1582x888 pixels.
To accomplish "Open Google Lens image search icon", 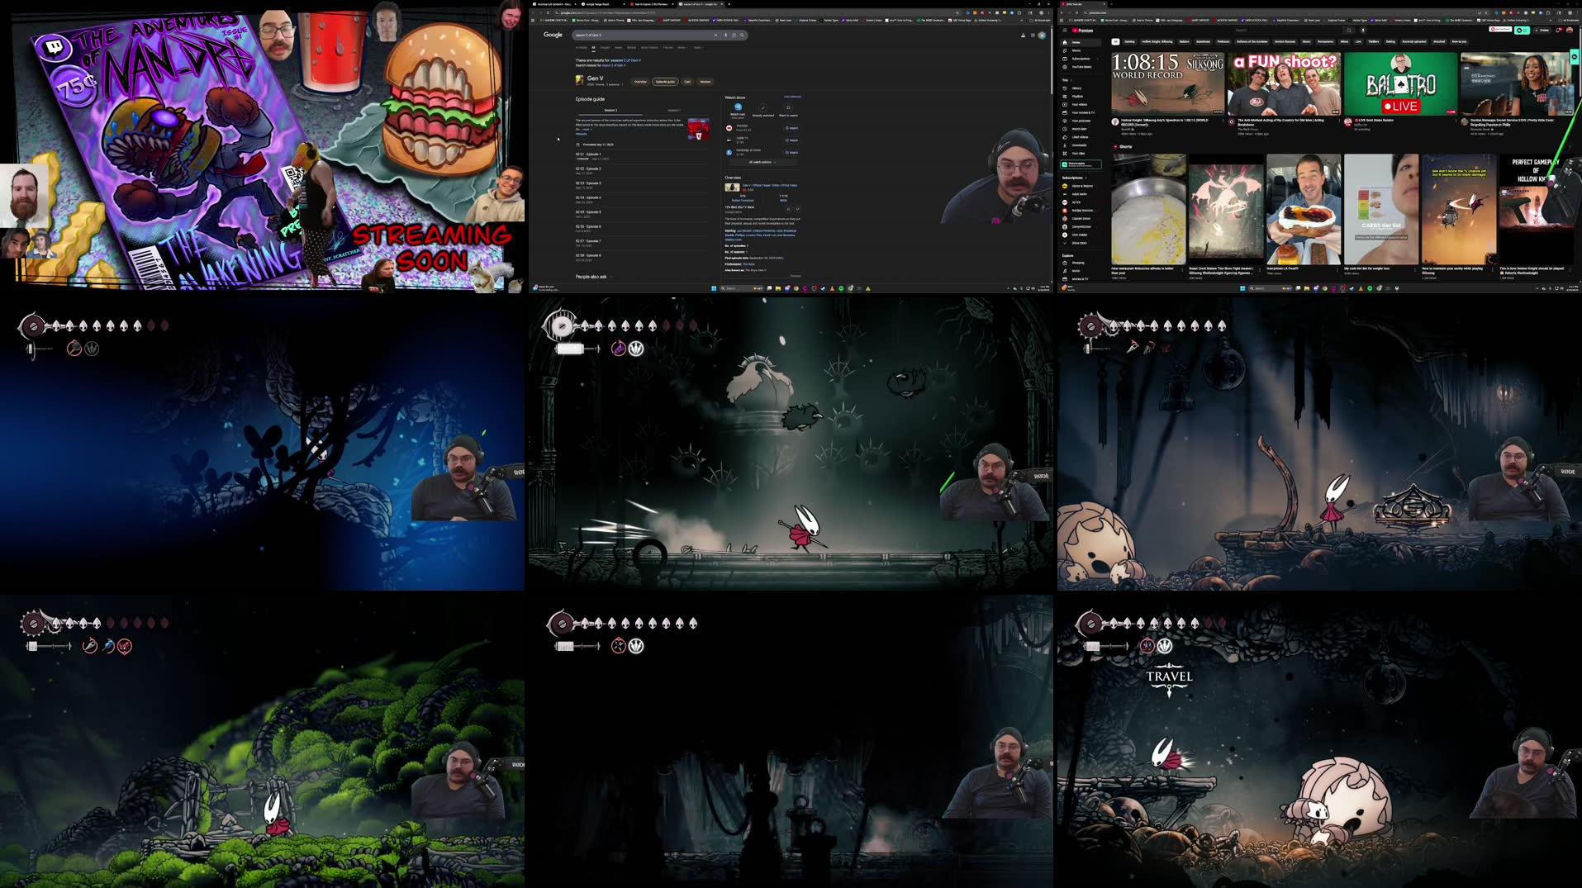I will (x=734, y=35).
